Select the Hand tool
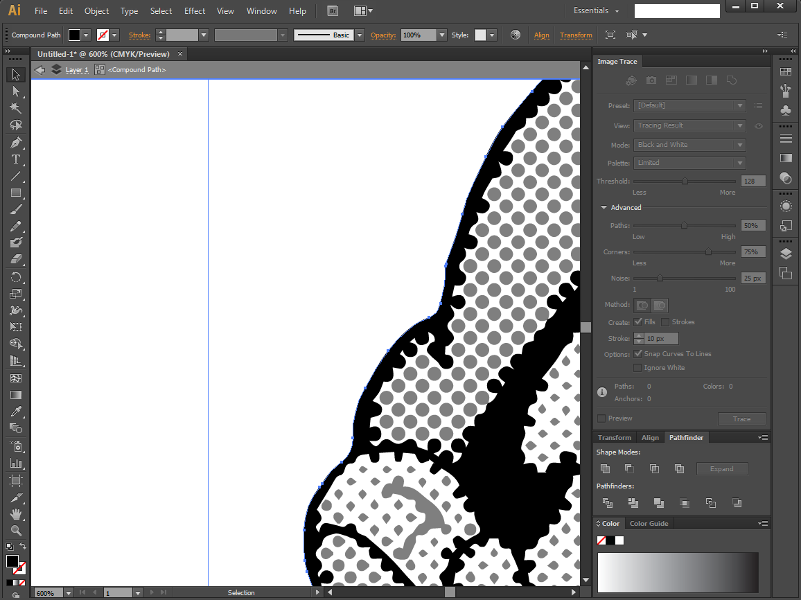Screen dimensions: 801x600 point(16,513)
